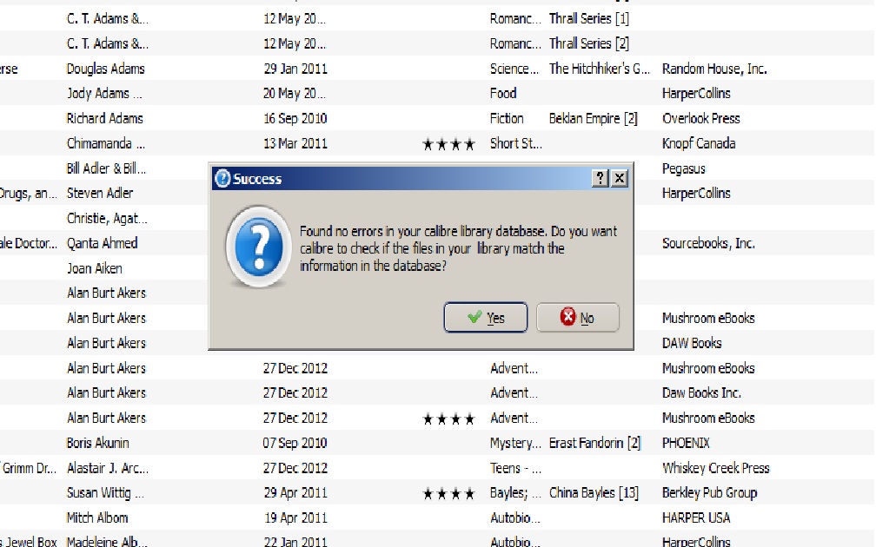Click the Food tag cell
Viewport: 876px width, 547px height.
pos(503,93)
